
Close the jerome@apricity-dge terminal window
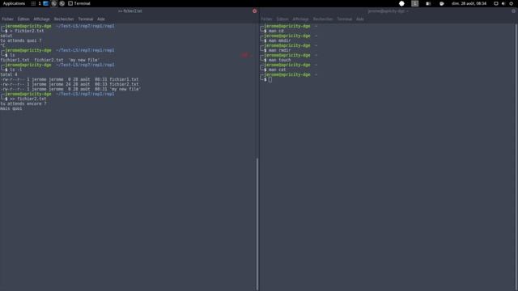pos(513,11)
